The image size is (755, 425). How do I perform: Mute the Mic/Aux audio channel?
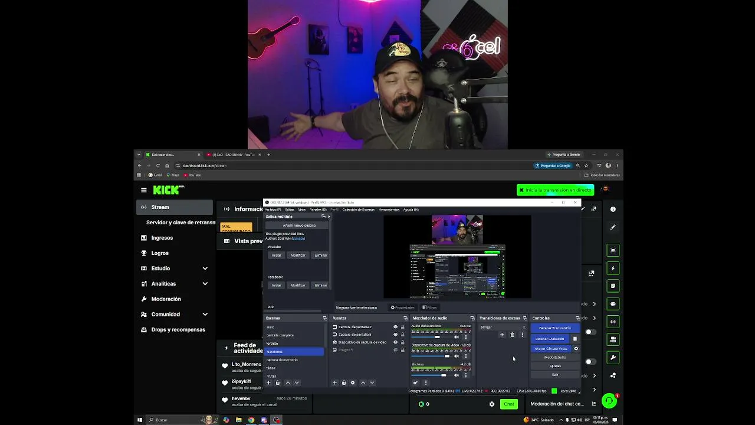[456, 375]
